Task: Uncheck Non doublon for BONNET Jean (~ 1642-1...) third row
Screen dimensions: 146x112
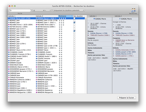Action: tap(74, 23)
